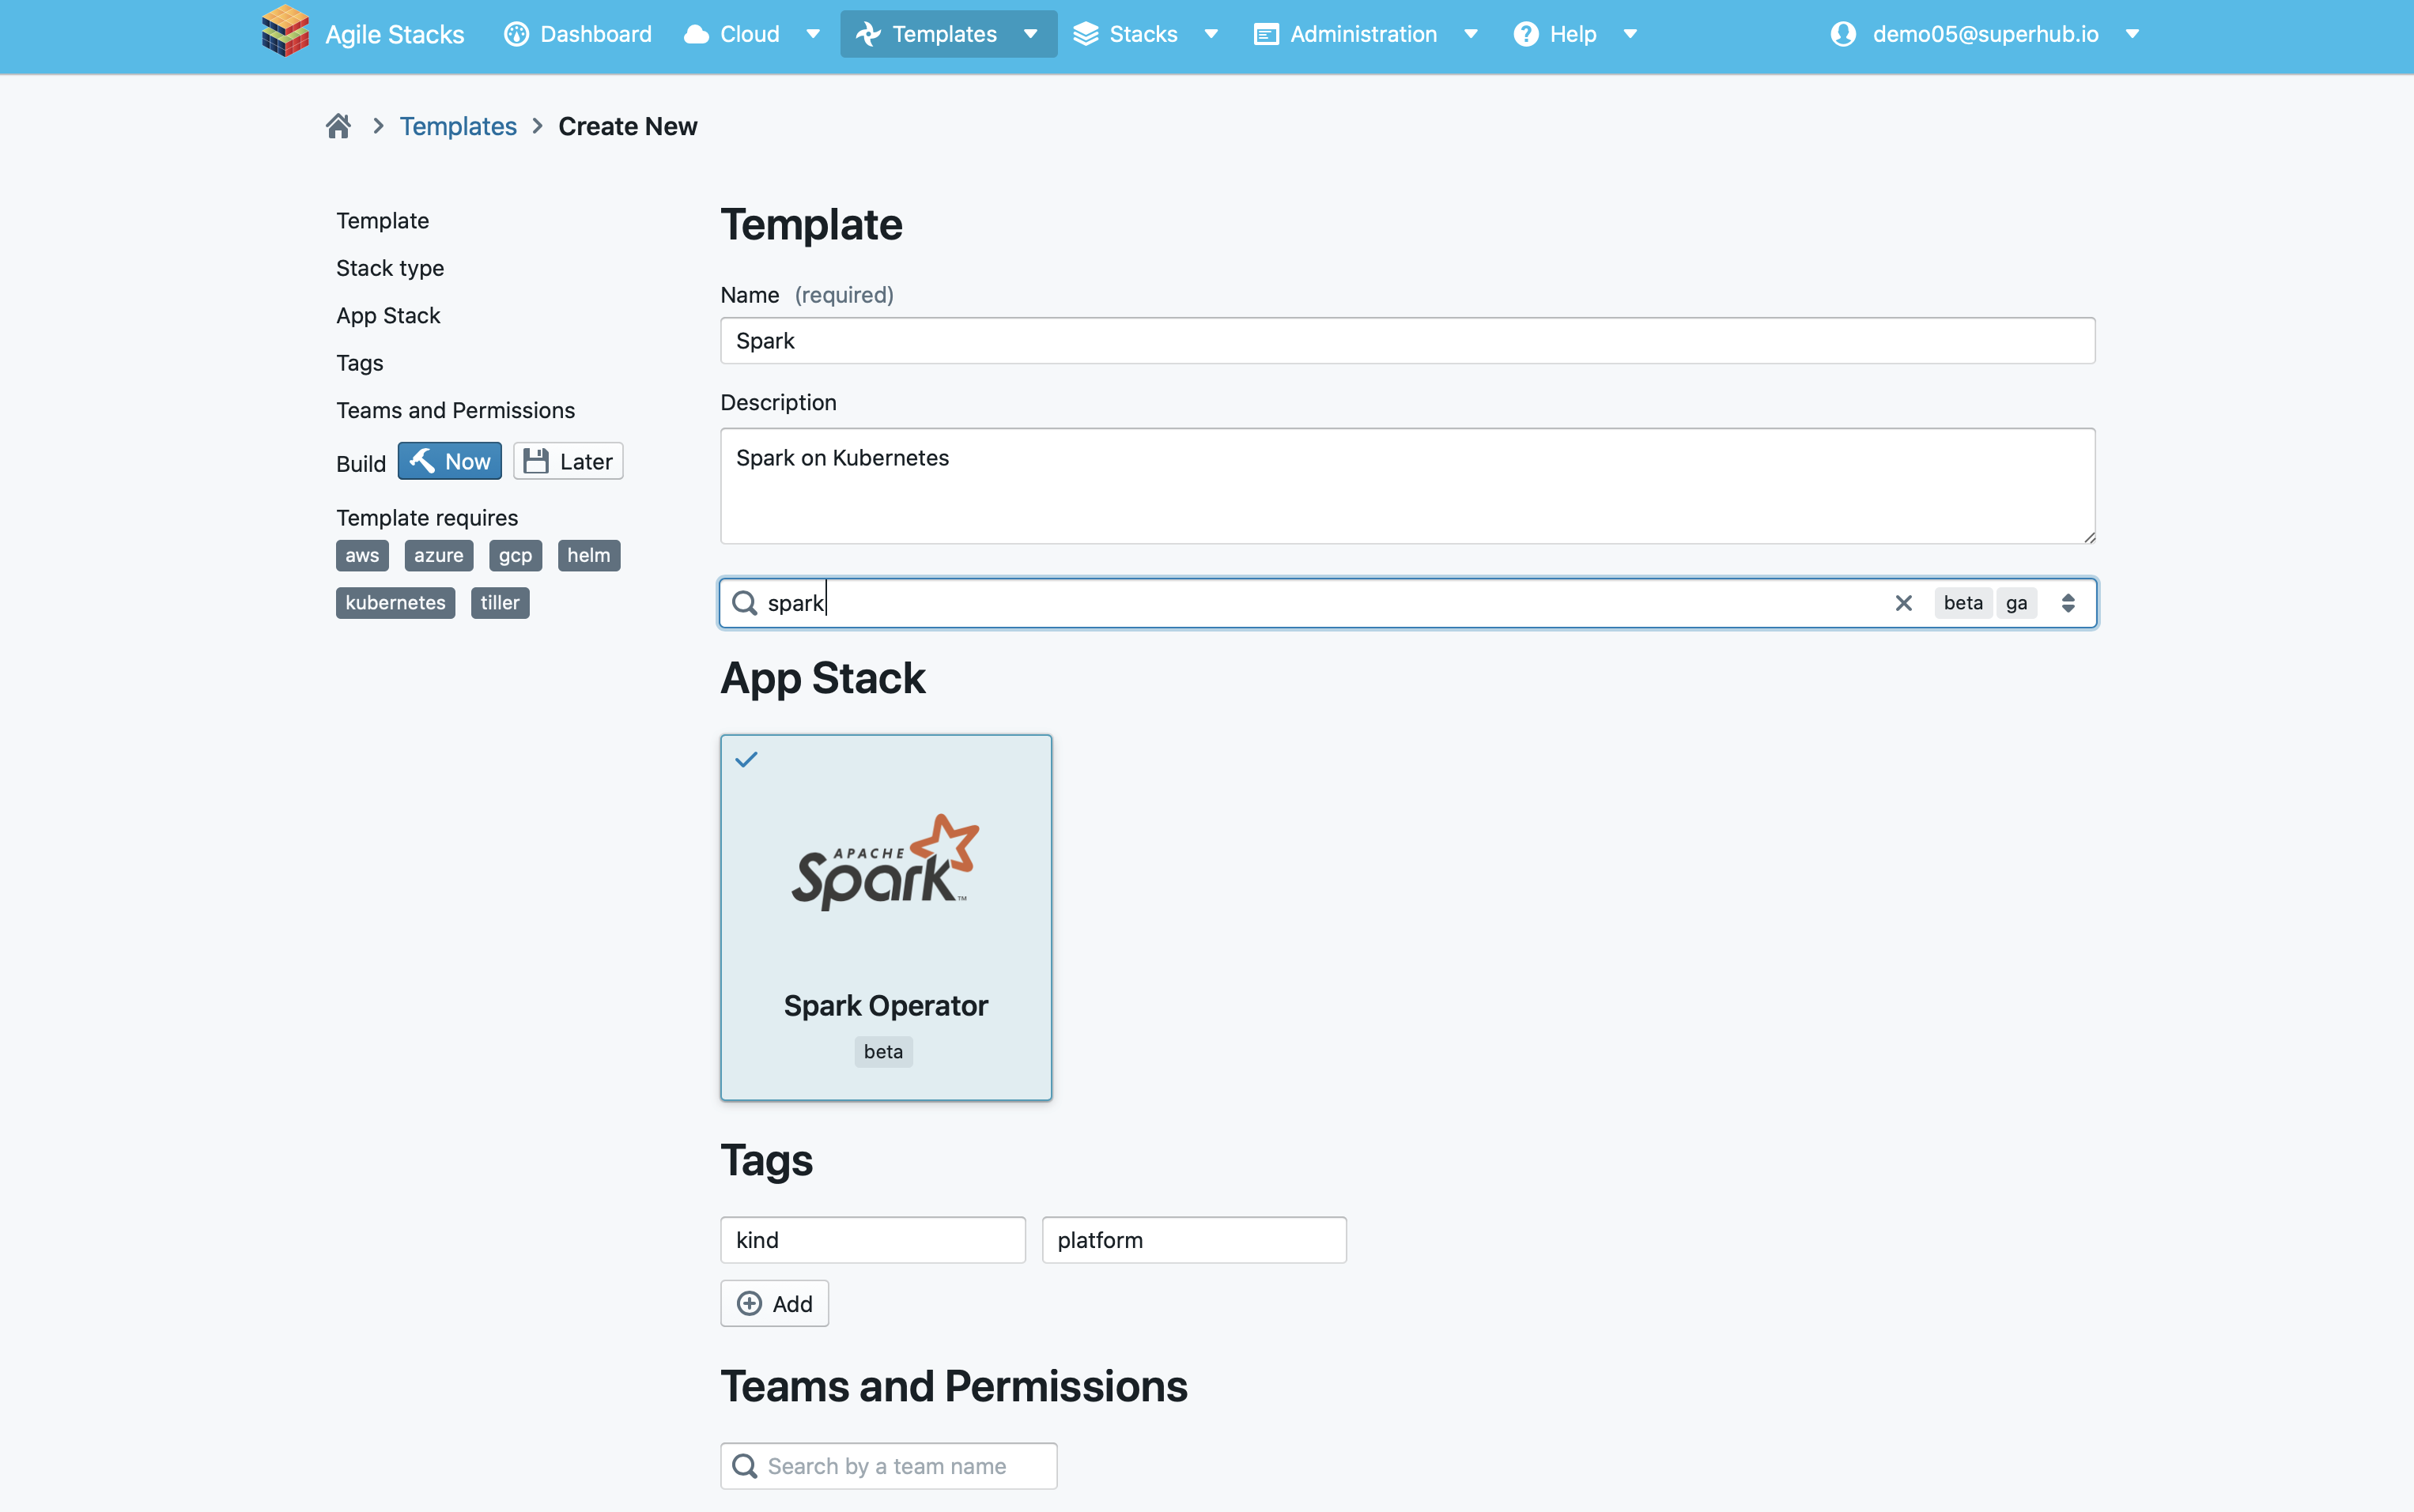2414x1512 pixels.
Task: Open Dashboard from top navigation
Action: coord(577,34)
